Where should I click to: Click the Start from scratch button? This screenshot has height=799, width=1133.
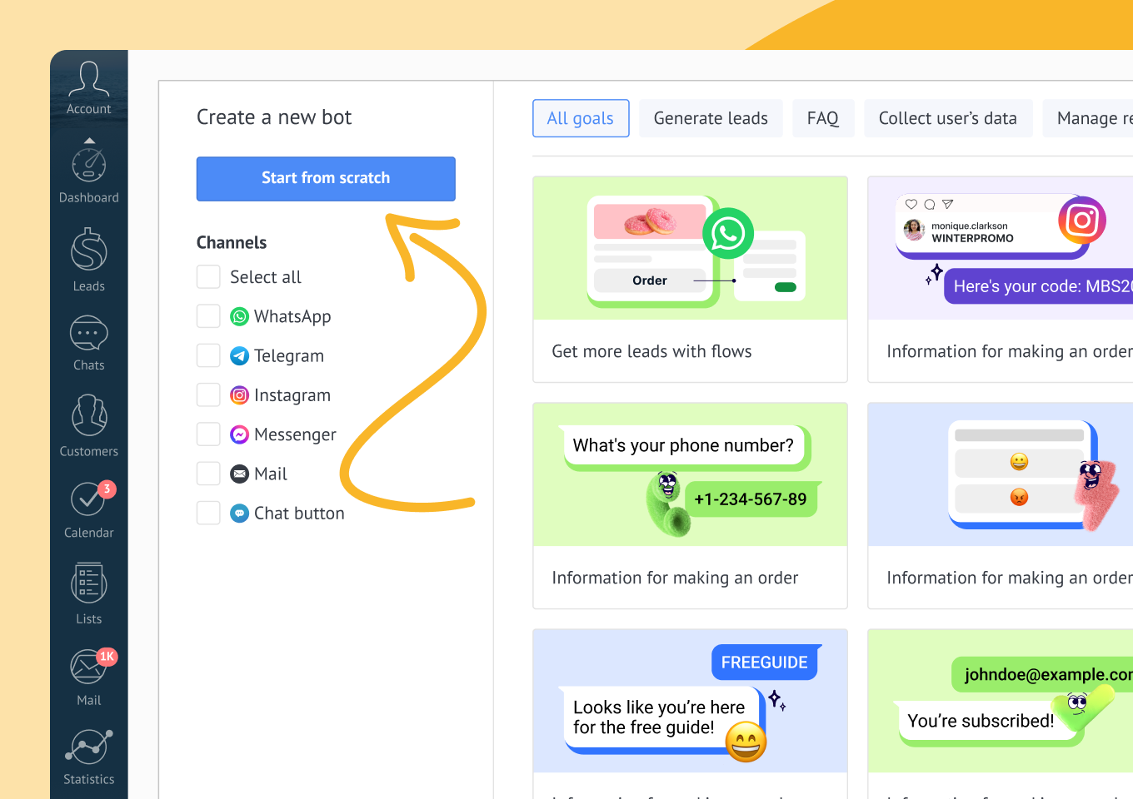click(326, 179)
